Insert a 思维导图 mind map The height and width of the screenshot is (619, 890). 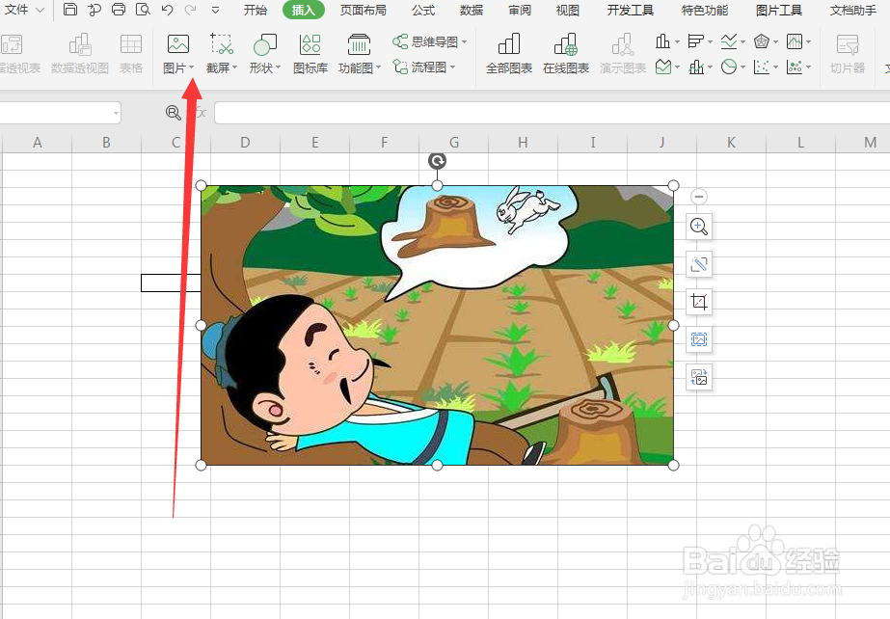430,41
